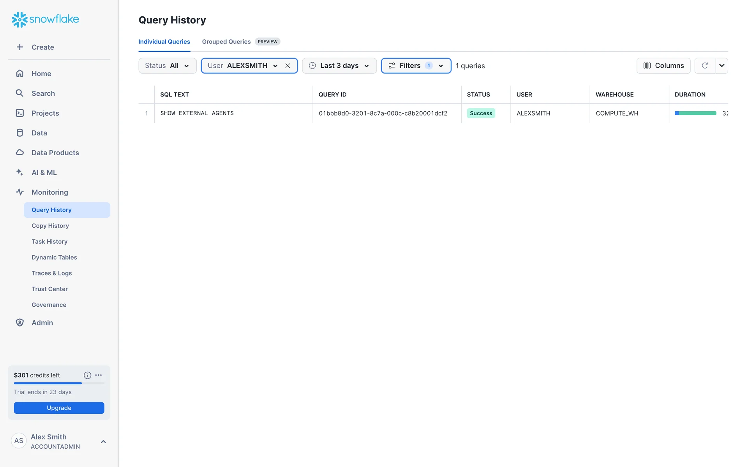Click the Snowflake logo
Screen dimensions: 748x467
tap(45, 19)
